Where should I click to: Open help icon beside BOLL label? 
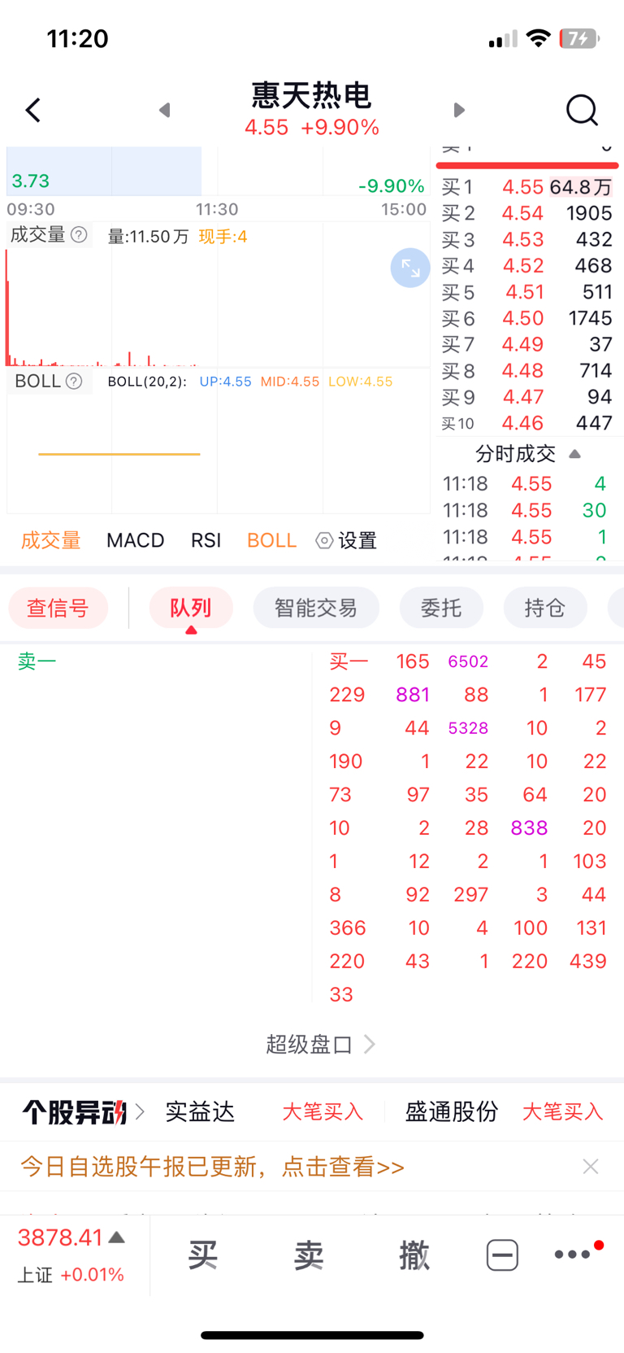pos(74,382)
